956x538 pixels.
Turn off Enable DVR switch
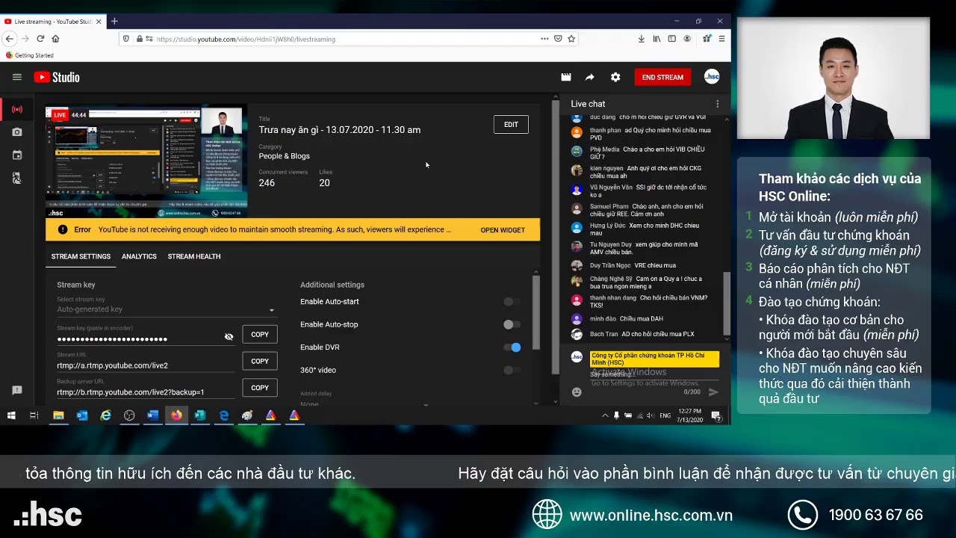(512, 347)
